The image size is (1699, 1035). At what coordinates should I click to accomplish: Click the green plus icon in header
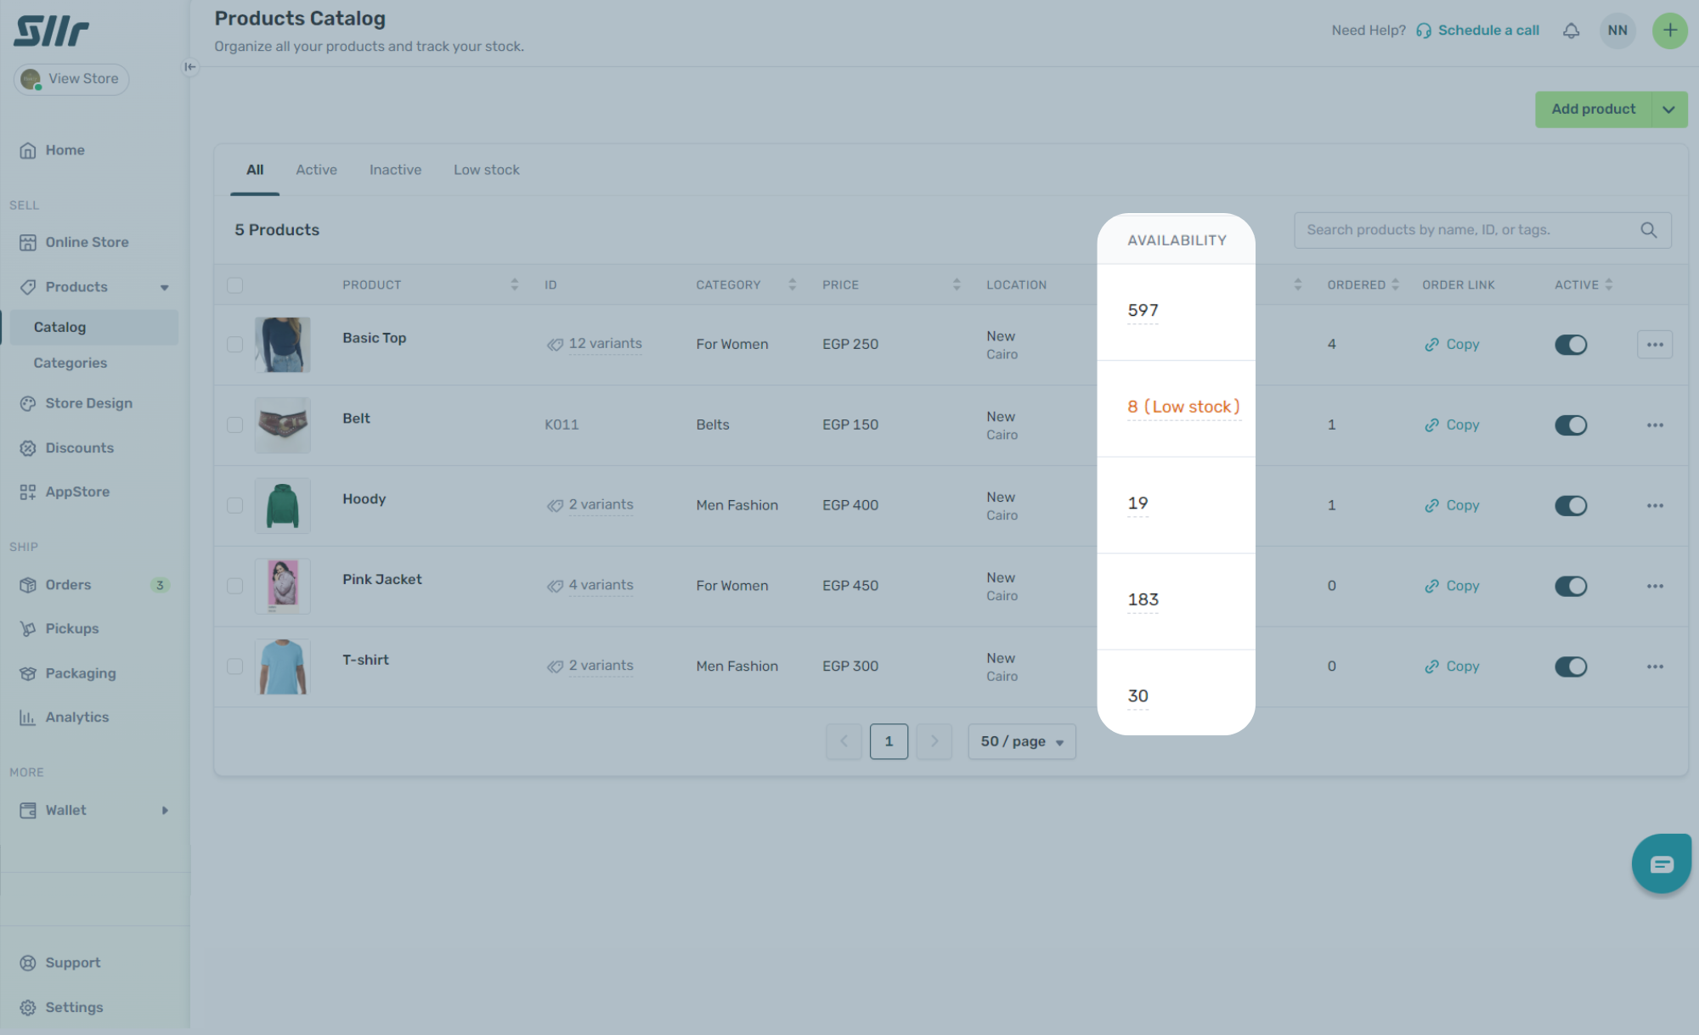point(1669,31)
